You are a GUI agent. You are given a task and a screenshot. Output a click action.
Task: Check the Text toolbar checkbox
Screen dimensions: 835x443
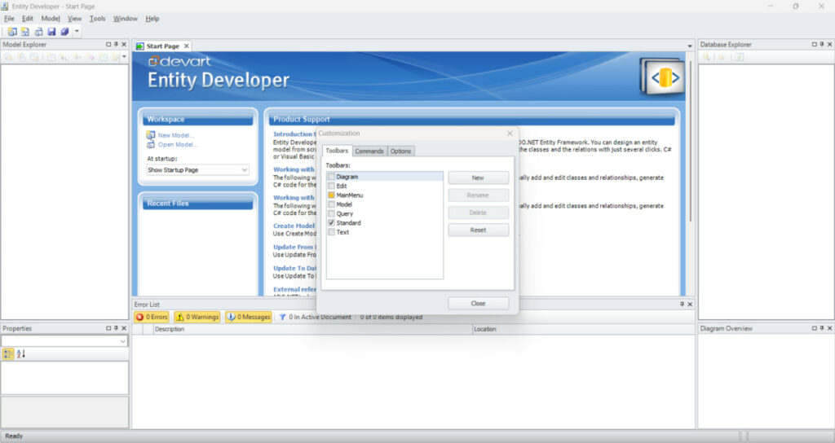(x=331, y=232)
